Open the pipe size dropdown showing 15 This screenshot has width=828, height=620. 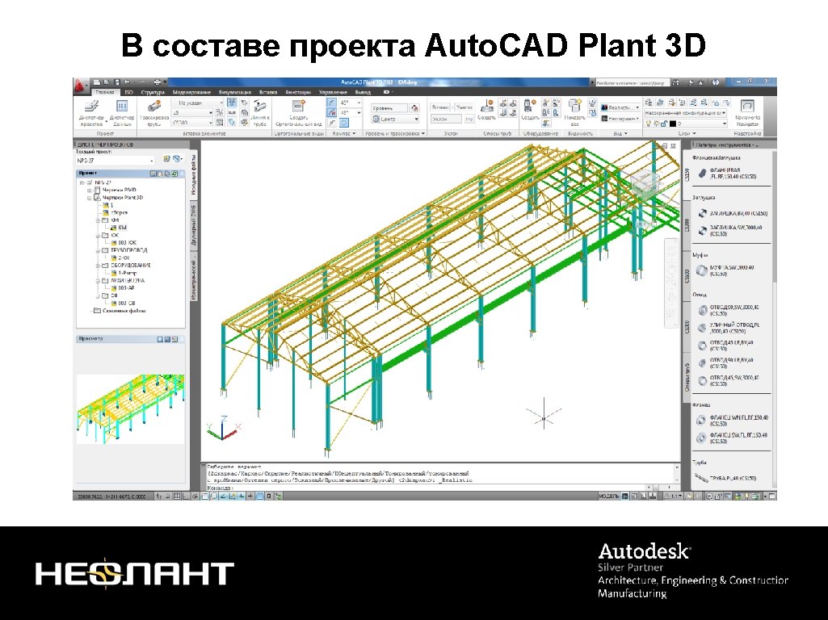point(192,113)
